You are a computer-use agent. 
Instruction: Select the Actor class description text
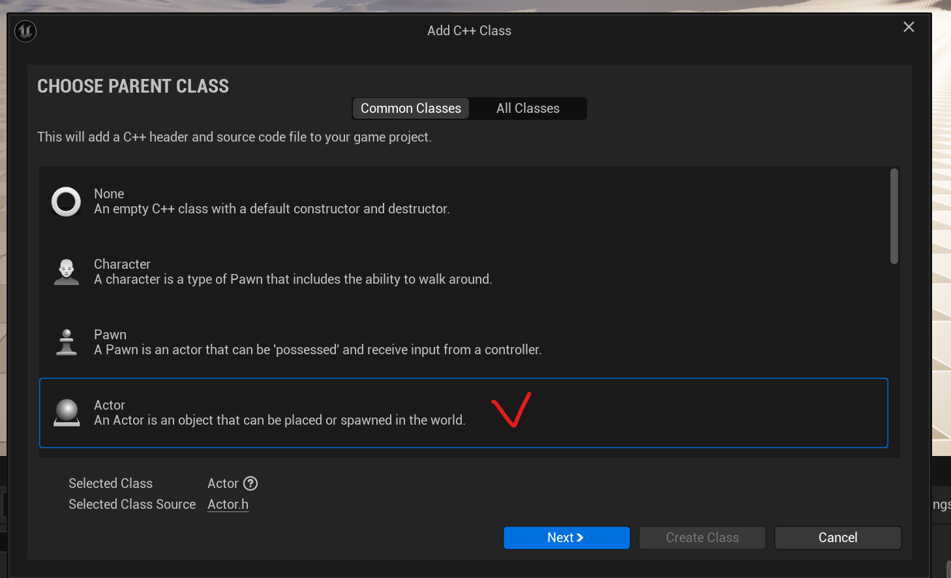pos(279,421)
